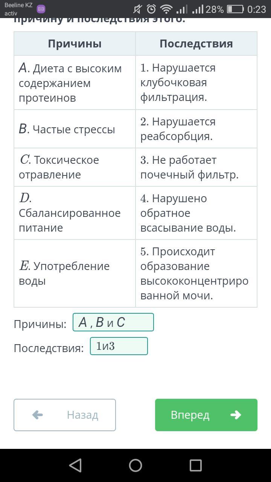The image size is (271, 482).
Task: Focus the Последствия answer field
Action: point(119,346)
